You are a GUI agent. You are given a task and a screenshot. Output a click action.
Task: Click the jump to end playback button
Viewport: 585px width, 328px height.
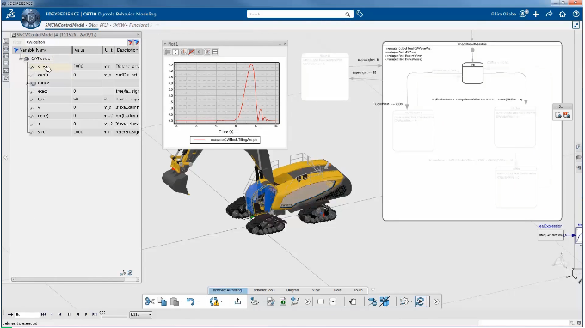[x=95, y=314]
